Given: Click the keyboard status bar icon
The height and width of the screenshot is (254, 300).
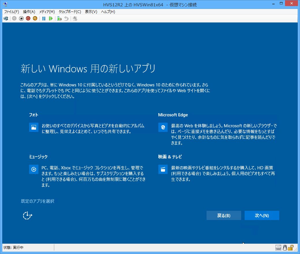Looking at the screenshot, I should click(x=278, y=248).
